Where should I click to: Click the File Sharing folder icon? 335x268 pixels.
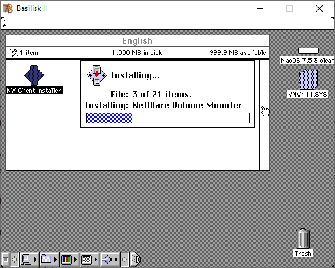coord(46,260)
